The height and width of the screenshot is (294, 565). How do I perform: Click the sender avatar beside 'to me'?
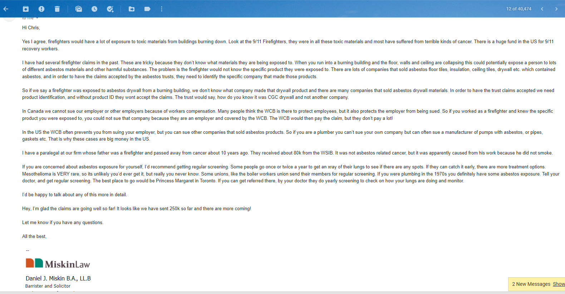(9, 19)
